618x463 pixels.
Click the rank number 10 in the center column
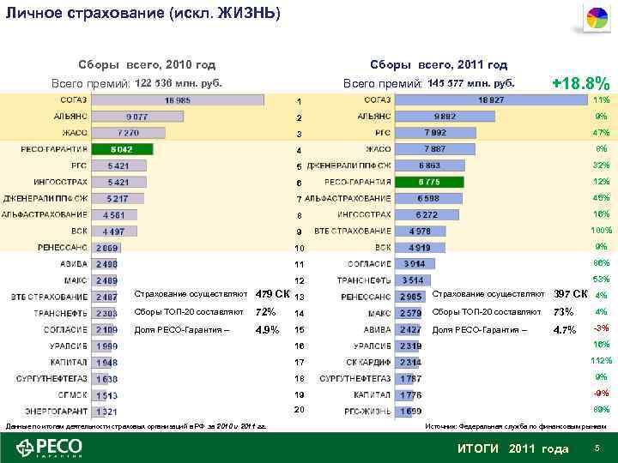click(300, 249)
